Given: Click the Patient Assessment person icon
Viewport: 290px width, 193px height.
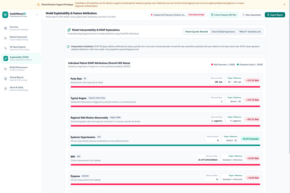Looking at the screenshot, I should coord(5,38).
